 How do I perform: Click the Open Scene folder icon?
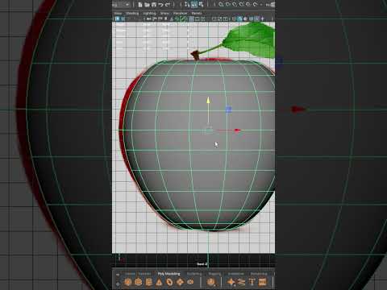point(147,4)
